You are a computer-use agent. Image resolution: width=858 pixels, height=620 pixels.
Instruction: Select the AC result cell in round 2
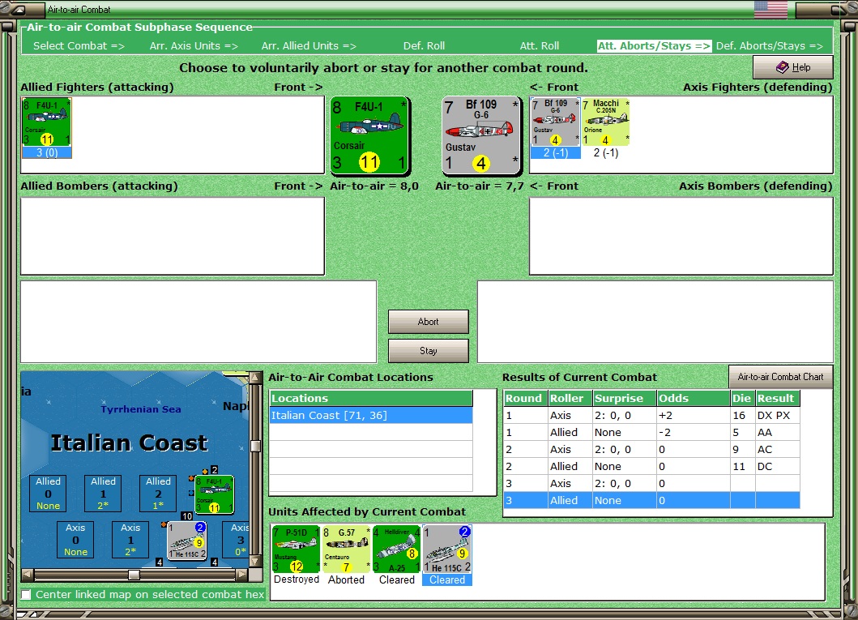tap(778, 449)
